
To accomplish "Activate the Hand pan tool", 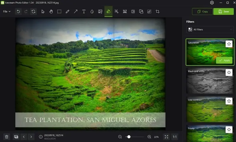I will tap(51, 11).
